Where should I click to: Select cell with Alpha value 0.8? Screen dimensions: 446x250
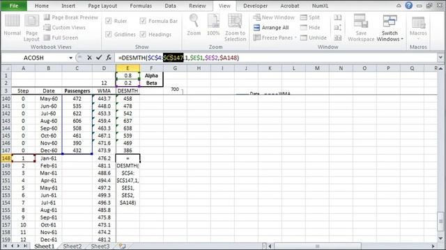128,76
